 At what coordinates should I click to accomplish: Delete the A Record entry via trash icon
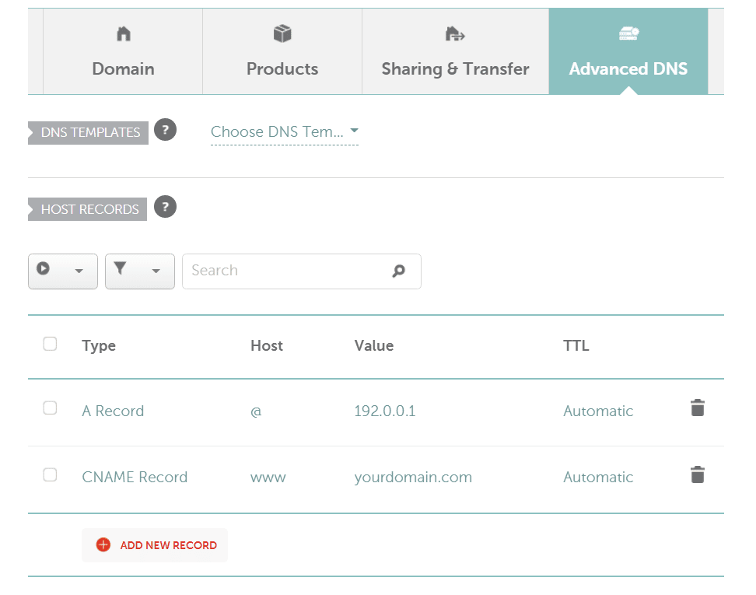coord(698,408)
